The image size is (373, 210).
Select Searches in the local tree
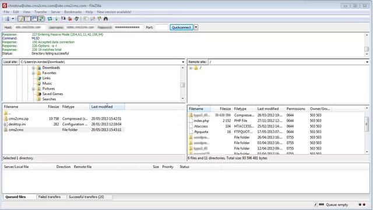(x=49, y=99)
